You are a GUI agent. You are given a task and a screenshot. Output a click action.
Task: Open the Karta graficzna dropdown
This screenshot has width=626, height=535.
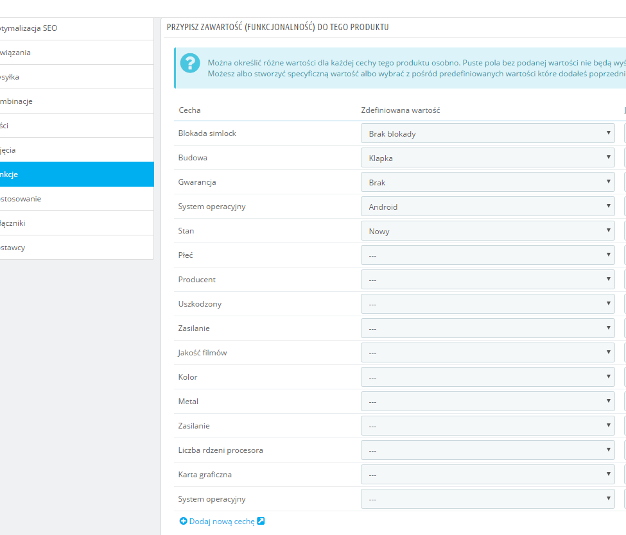pos(488,475)
